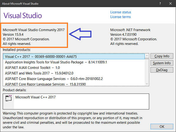Select ASP.NET Core Blazor Language Services row
The image size is (176, 132).
74,79
